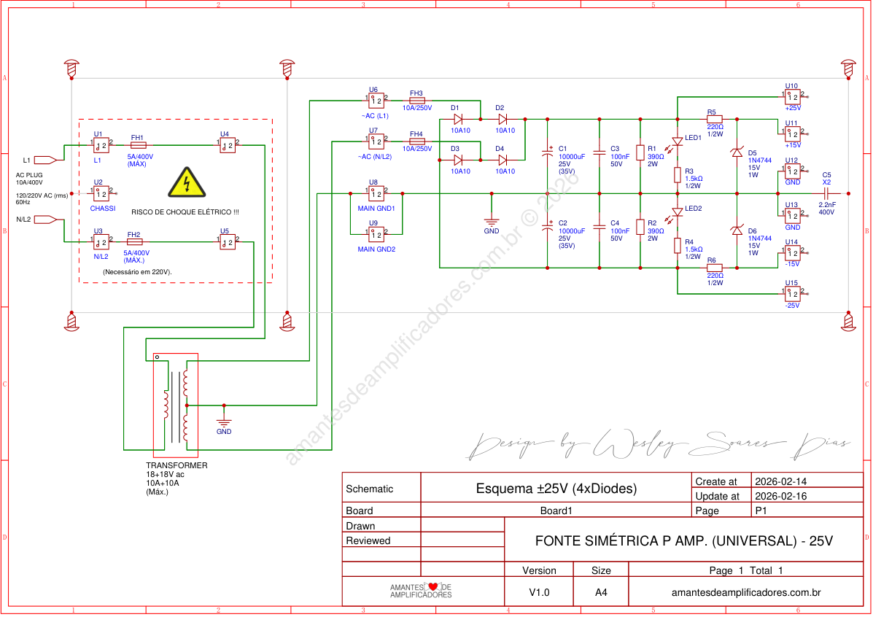The image size is (873, 617).
Task: Click connector U10 labeled +25V
Action: coord(792,96)
